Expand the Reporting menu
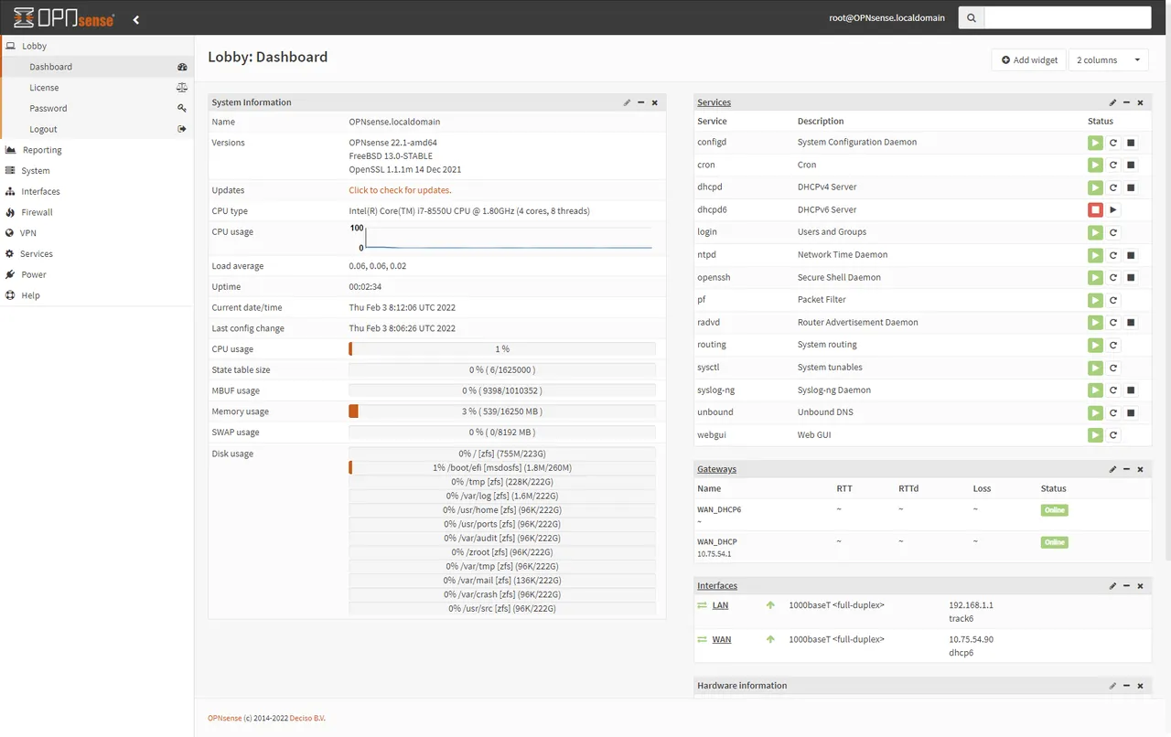This screenshot has width=1171, height=737. pos(97,150)
